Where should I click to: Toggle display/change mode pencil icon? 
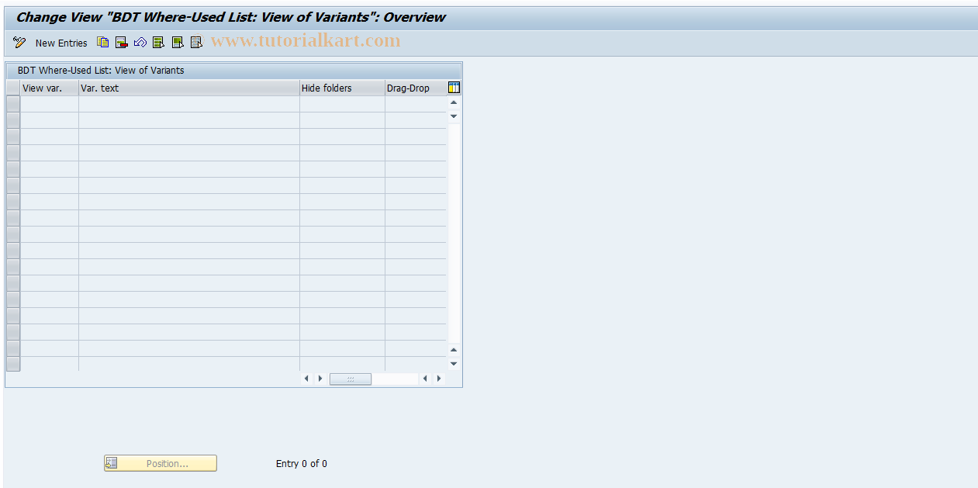click(x=19, y=43)
